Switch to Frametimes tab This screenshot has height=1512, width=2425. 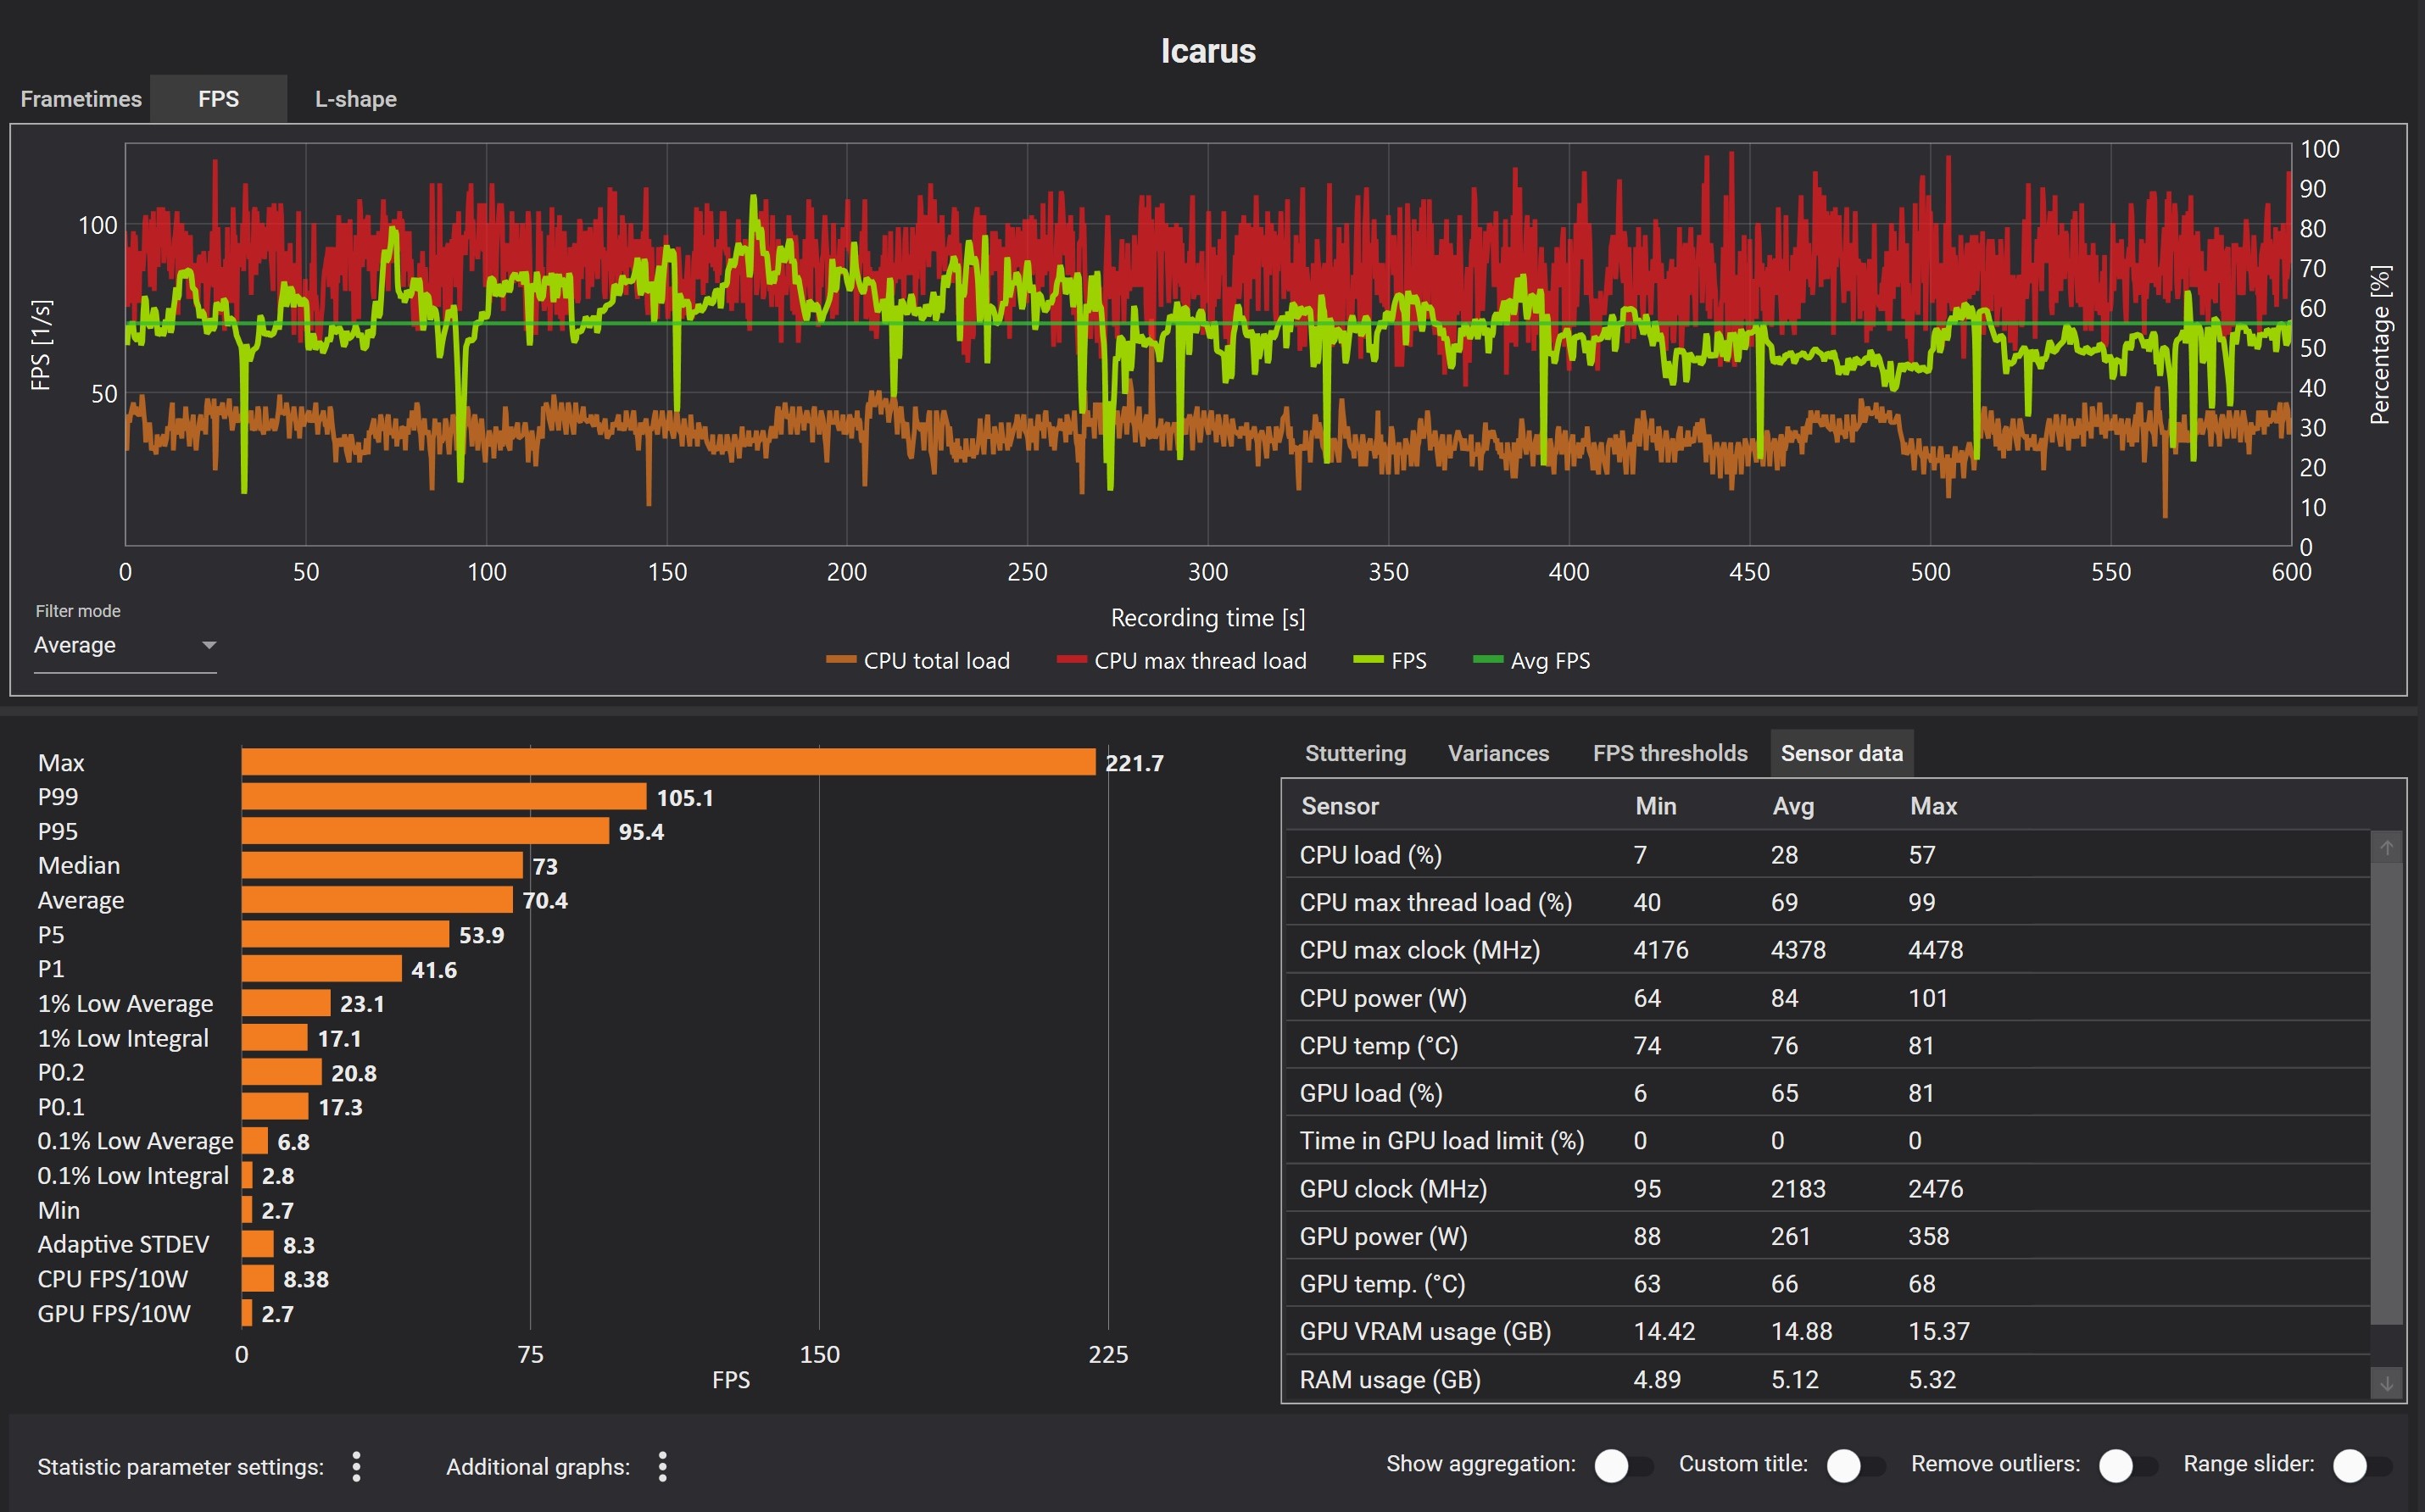tap(81, 99)
